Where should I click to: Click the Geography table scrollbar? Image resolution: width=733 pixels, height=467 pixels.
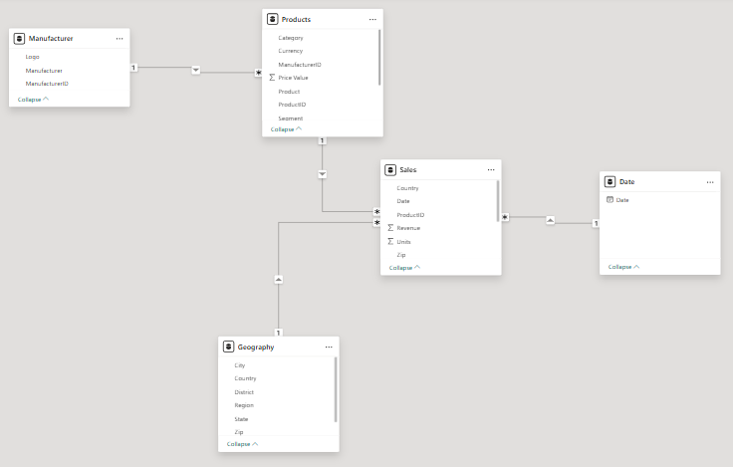pyautogui.click(x=336, y=390)
